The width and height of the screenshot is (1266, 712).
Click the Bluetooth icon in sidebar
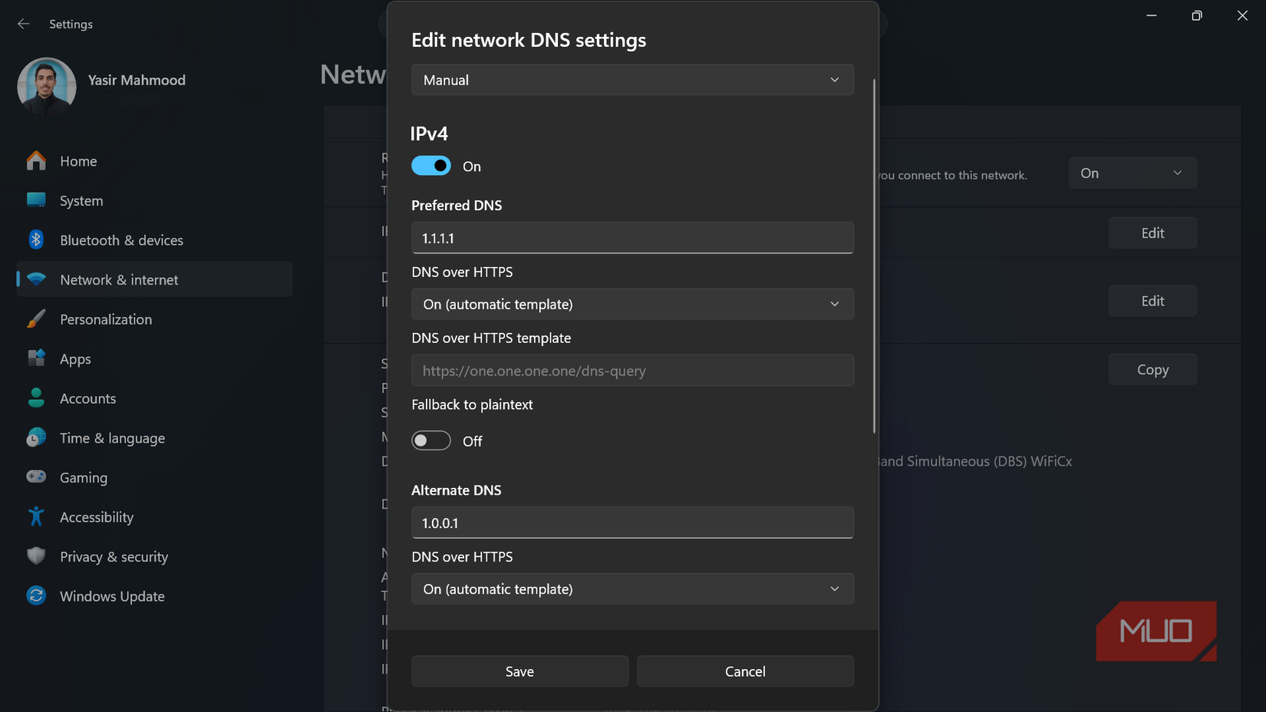click(x=36, y=239)
